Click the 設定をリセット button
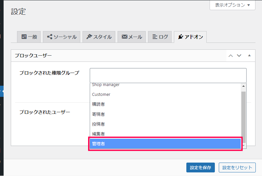262x176 pixels. tap(237, 167)
